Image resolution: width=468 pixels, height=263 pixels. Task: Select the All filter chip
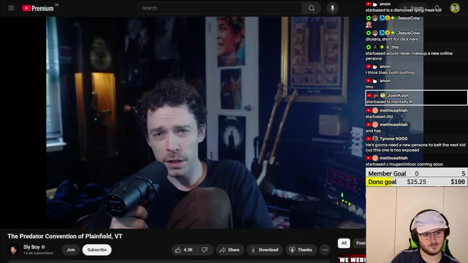[x=344, y=243]
